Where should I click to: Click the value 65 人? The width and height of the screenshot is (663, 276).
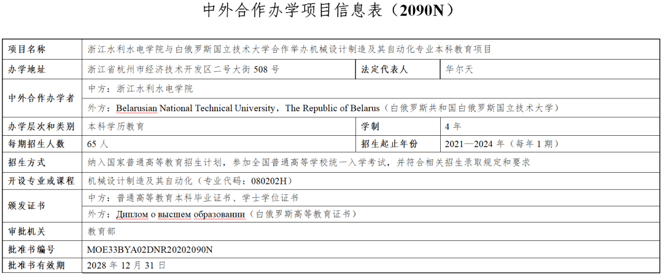98,144
